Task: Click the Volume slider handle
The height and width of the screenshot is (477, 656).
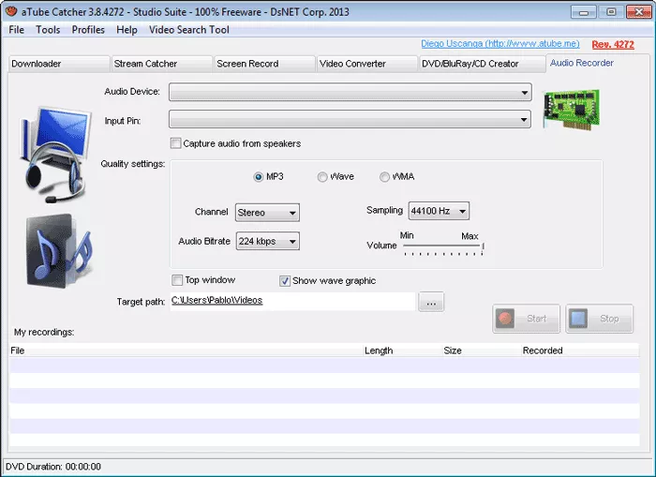Action: coord(483,246)
